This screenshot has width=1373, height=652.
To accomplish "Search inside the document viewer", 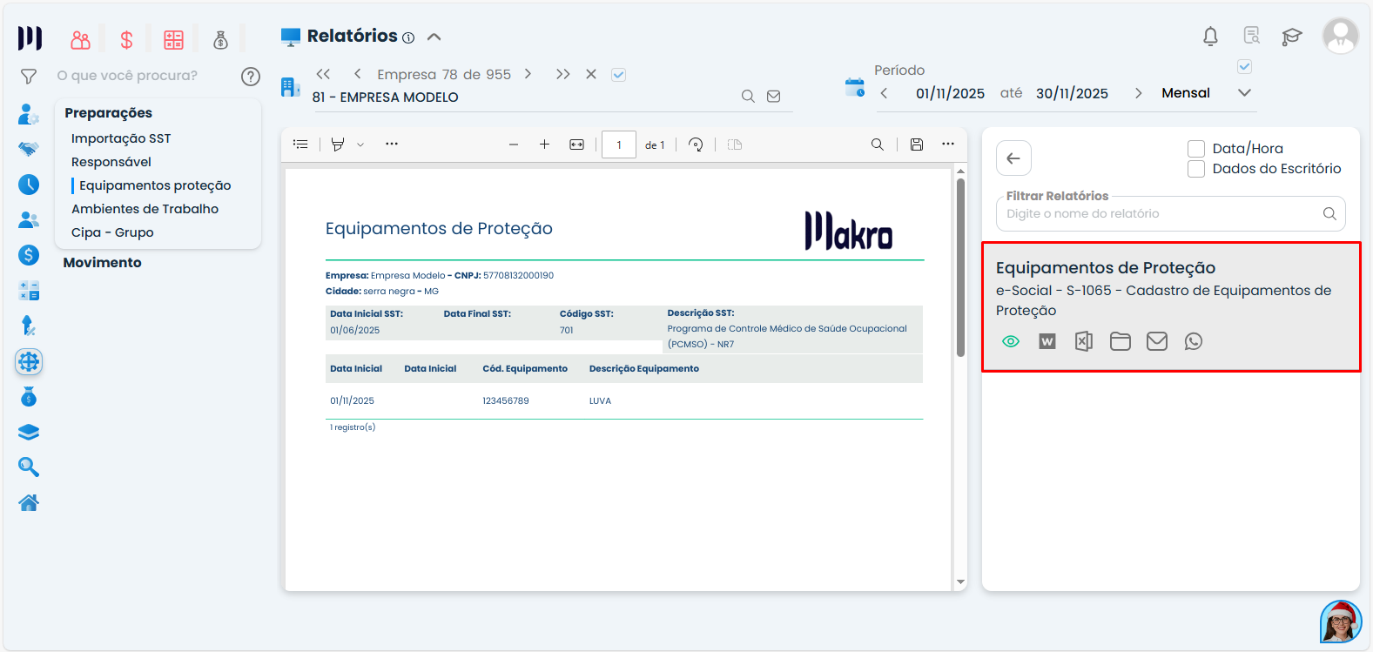I will click(x=878, y=145).
